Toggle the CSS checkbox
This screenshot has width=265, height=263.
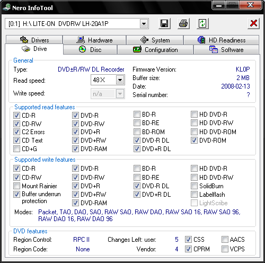coord(188,240)
